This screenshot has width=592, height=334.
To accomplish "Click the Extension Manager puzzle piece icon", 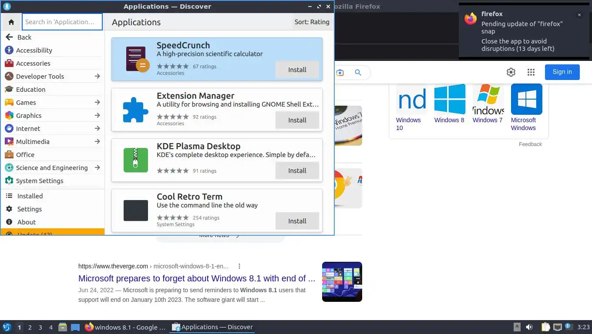I will click(135, 110).
